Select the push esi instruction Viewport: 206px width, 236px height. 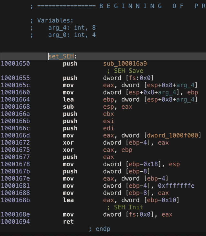tap(88, 121)
